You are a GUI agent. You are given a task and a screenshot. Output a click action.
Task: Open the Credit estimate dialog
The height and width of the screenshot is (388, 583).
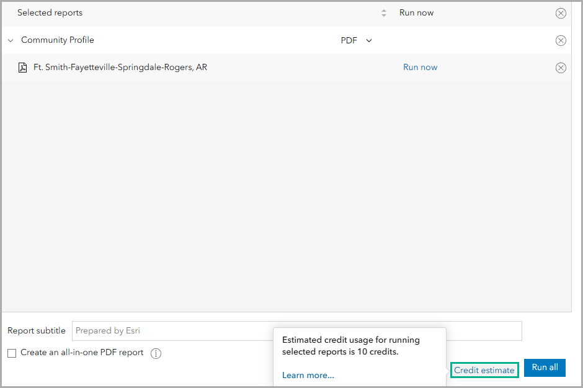coord(484,370)
